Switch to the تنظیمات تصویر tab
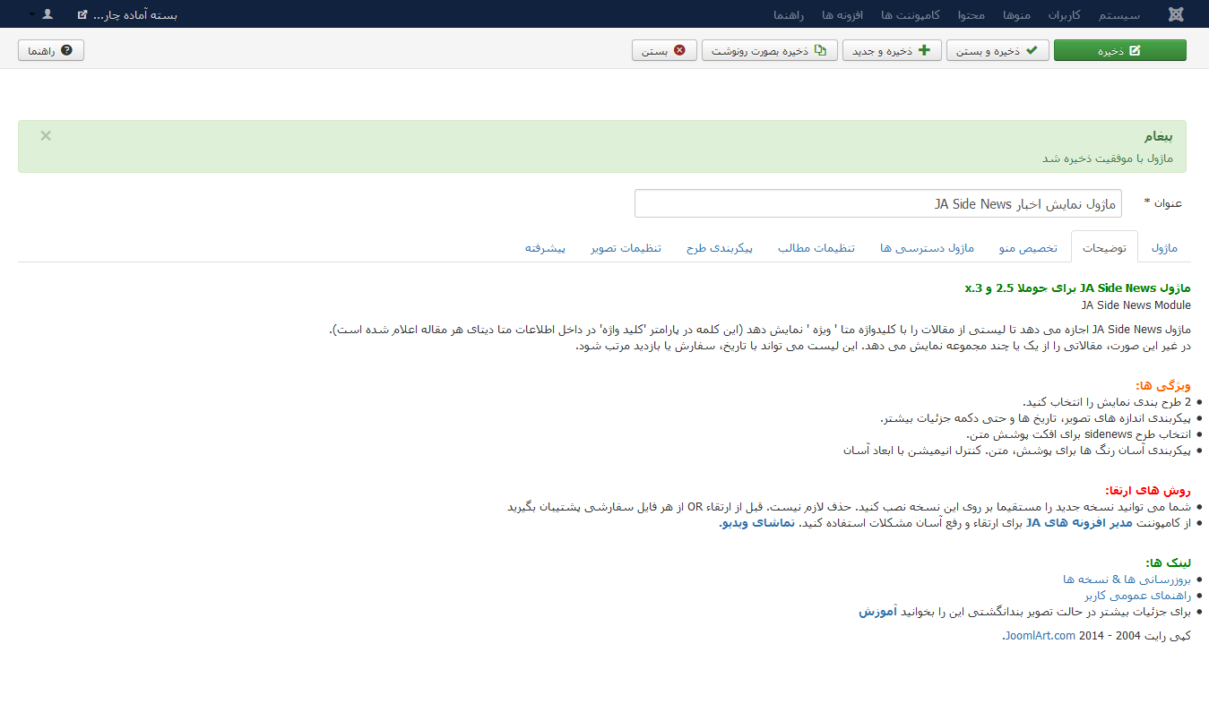The image size is (1209, 704). pos(626,247)
